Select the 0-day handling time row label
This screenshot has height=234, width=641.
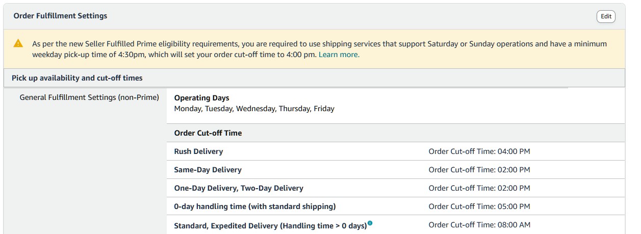[x=255, y=206]
